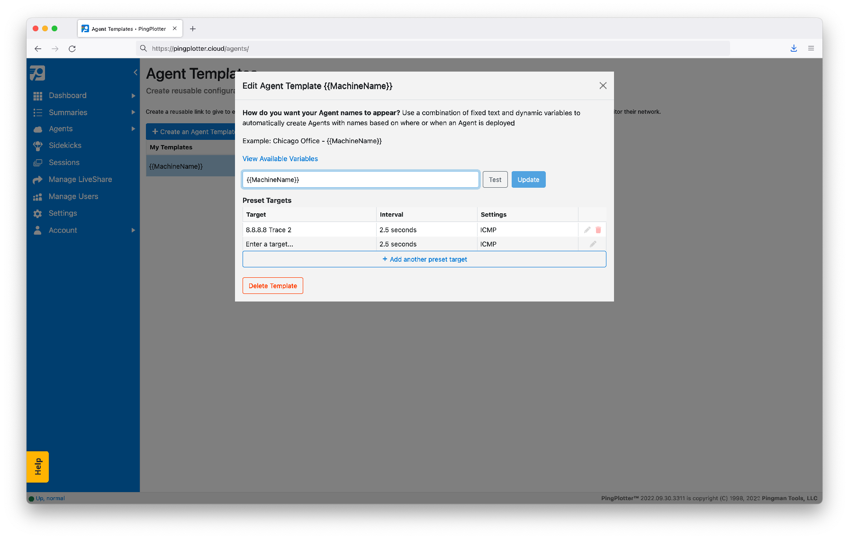Open the yellow Help tab
Screen dimensions: 849x539
point(38,467)
